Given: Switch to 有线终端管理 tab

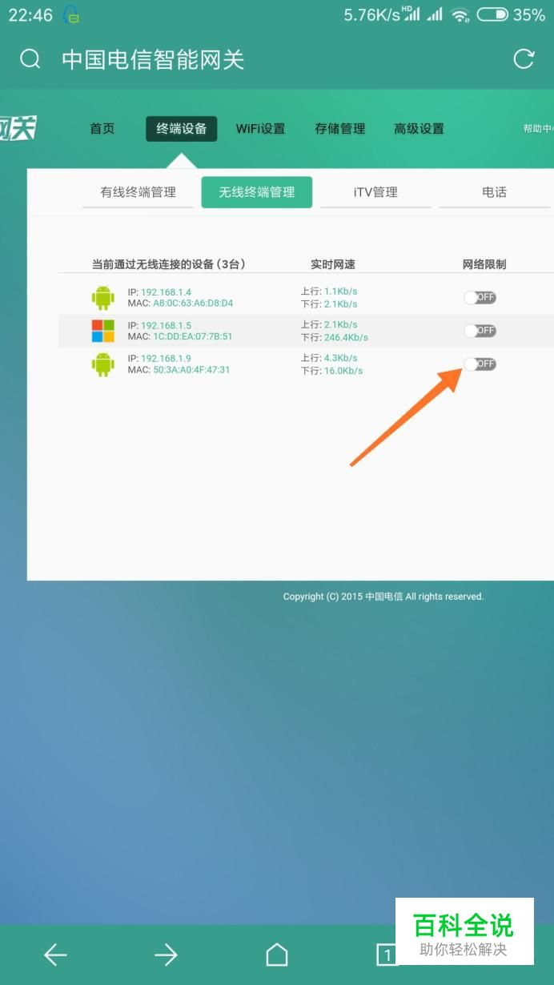Looking at the screenshot, I should click(x=138, y=192).
